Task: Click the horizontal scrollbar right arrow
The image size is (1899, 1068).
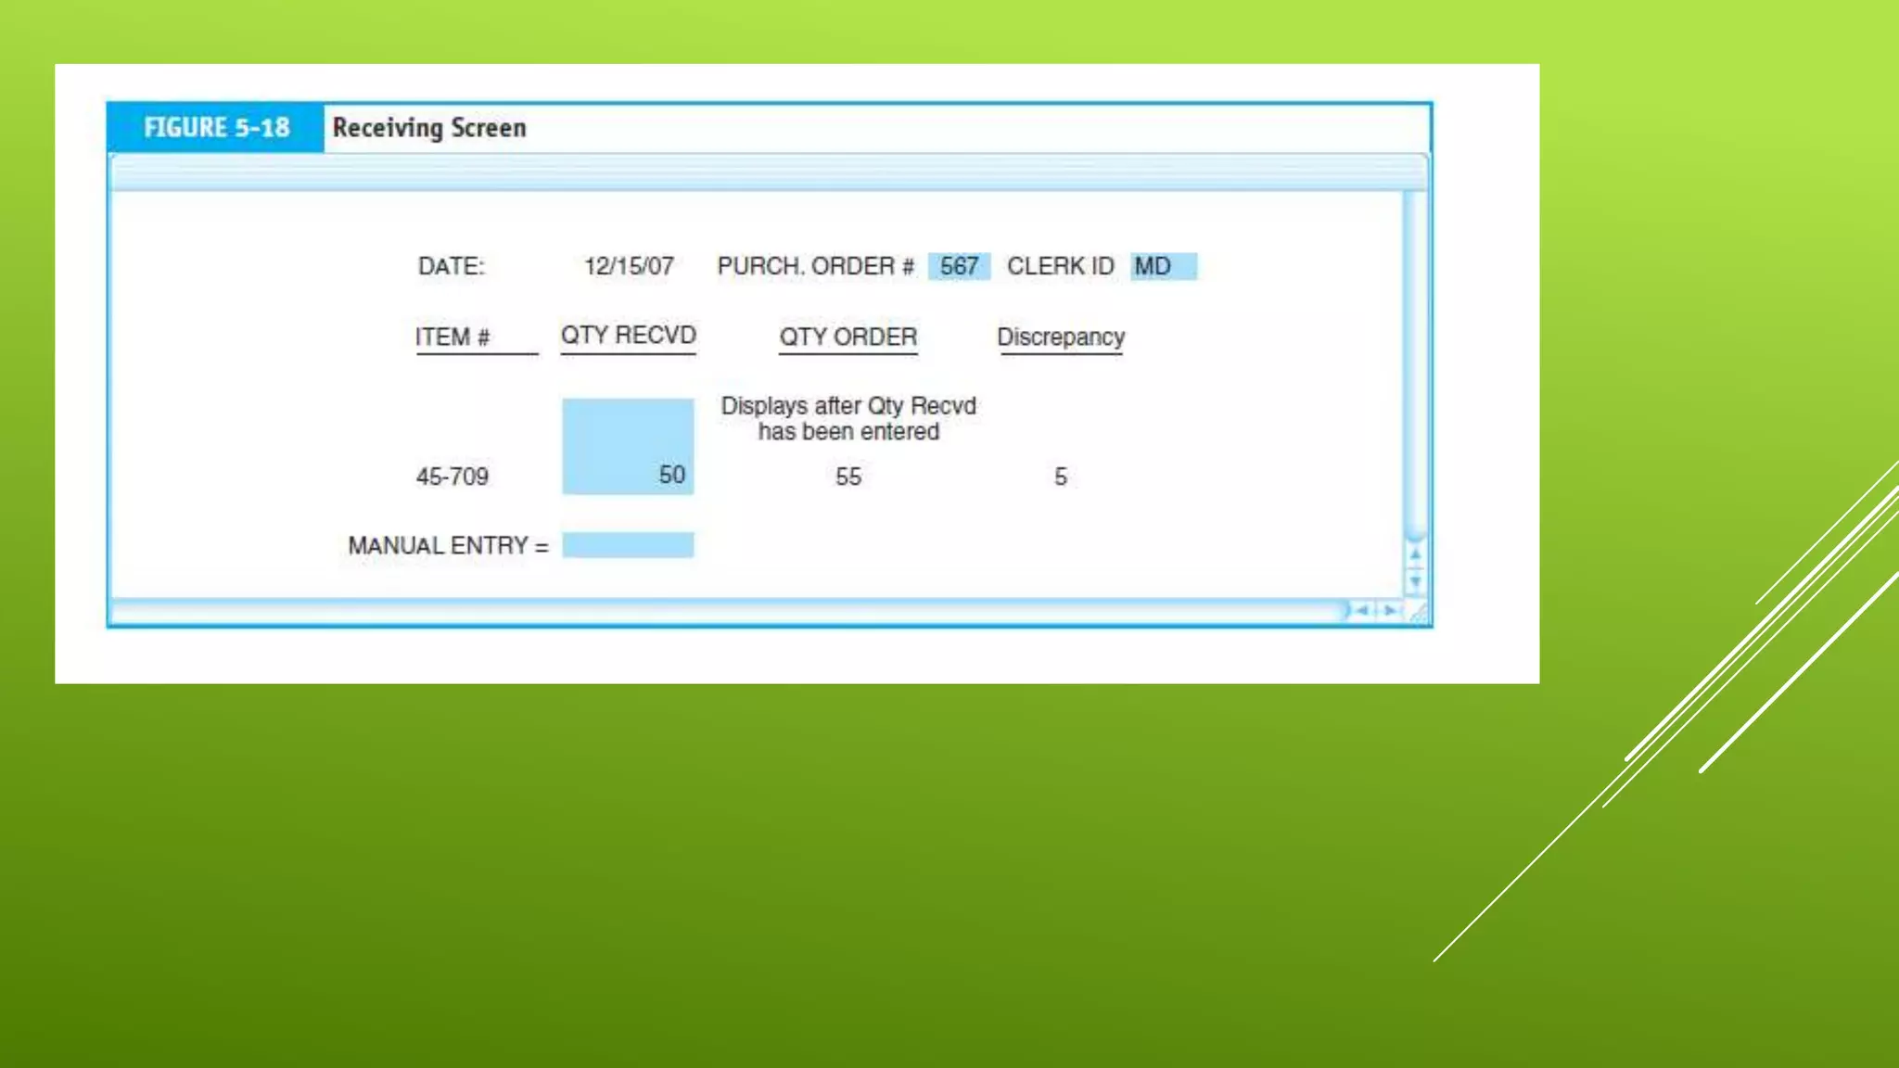Action: 1389,611
